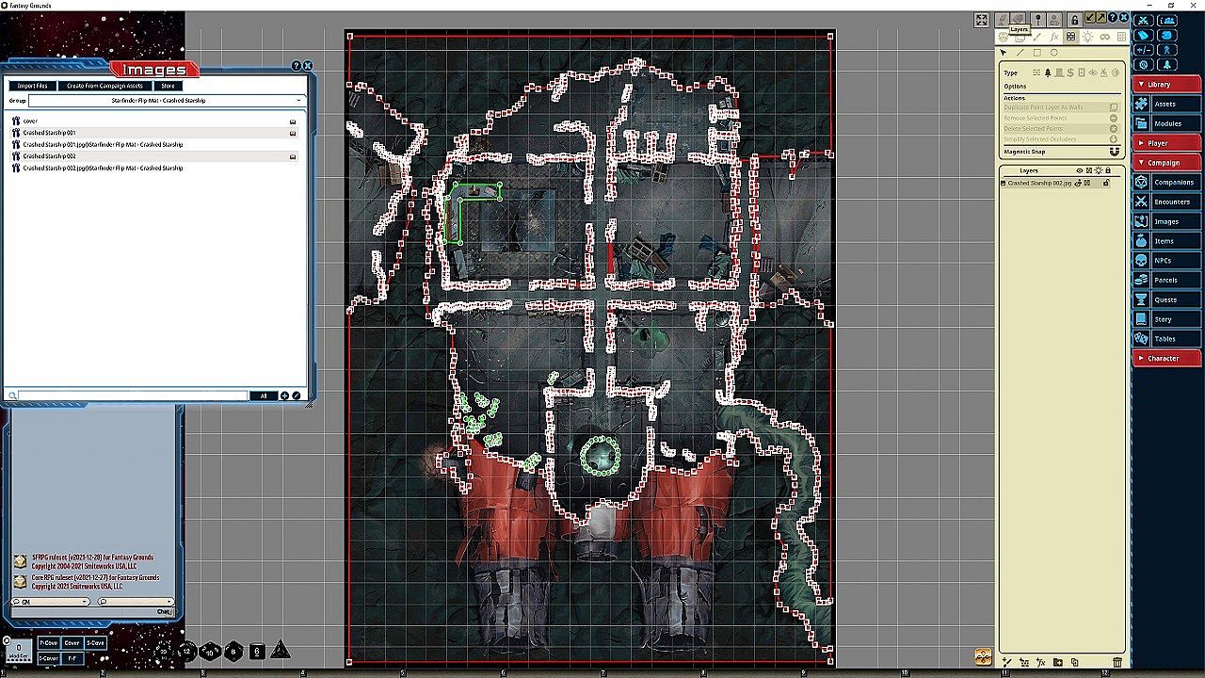Select the line drawing tool

1020,53
